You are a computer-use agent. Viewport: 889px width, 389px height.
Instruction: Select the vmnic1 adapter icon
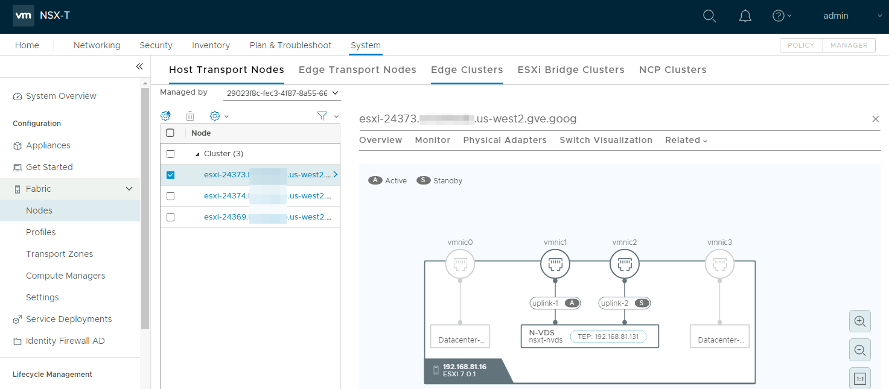point(555,264)
